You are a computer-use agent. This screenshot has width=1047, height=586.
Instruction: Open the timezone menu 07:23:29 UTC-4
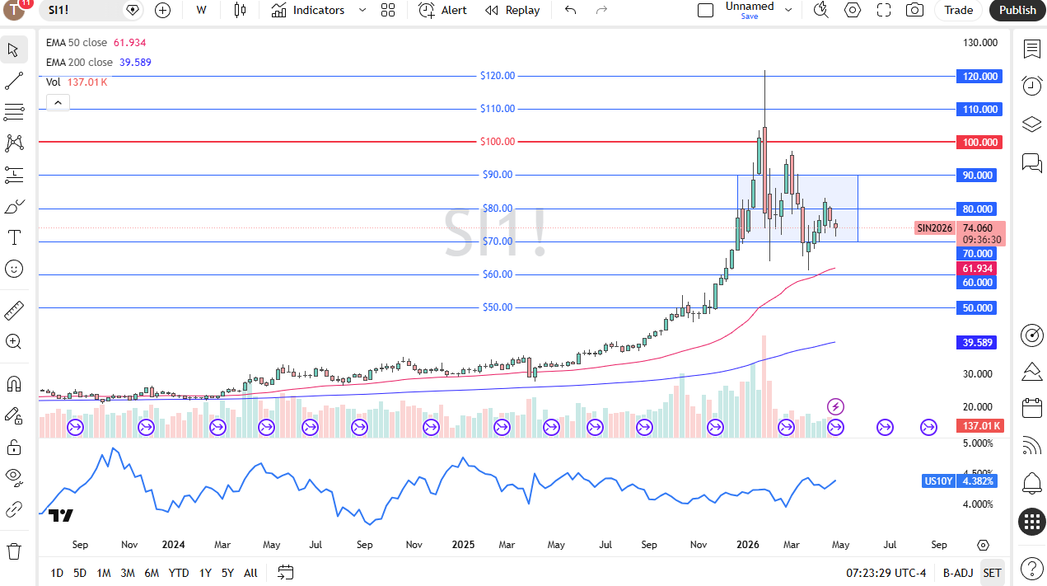click(886, 573)
